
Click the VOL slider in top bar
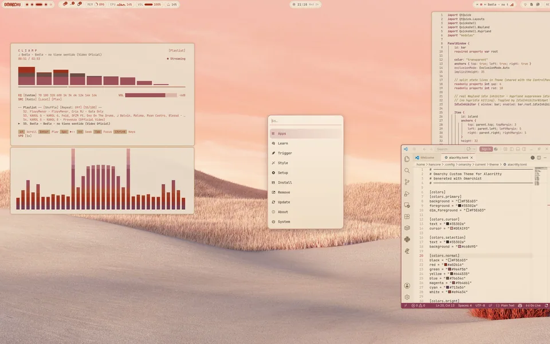tap(148, 5)
